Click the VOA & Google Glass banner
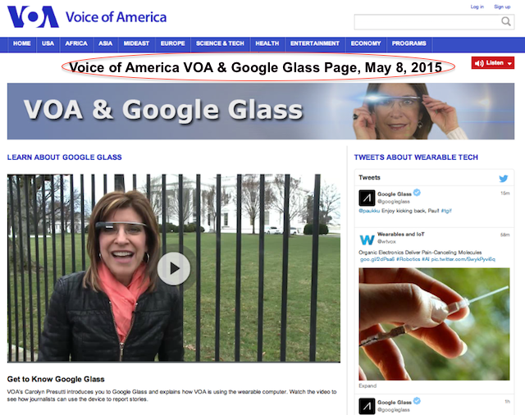 pos(261,111)
